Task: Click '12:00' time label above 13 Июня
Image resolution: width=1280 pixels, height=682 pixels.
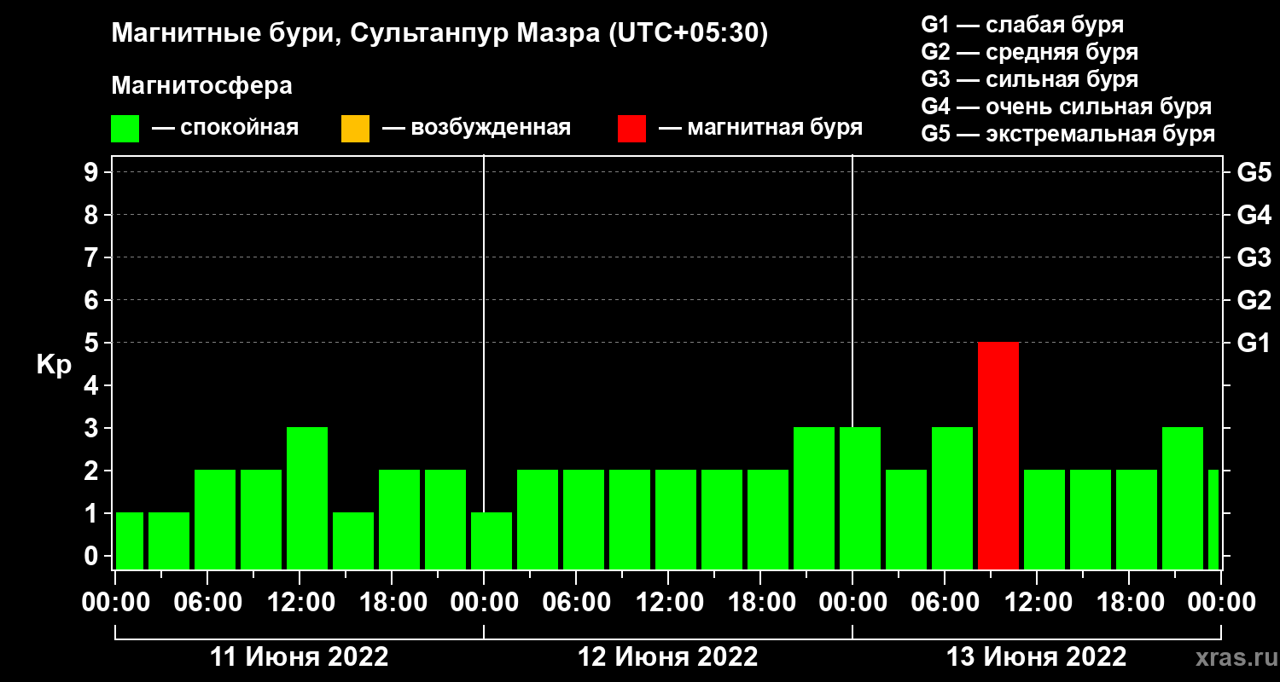Action: [1037, 603]
